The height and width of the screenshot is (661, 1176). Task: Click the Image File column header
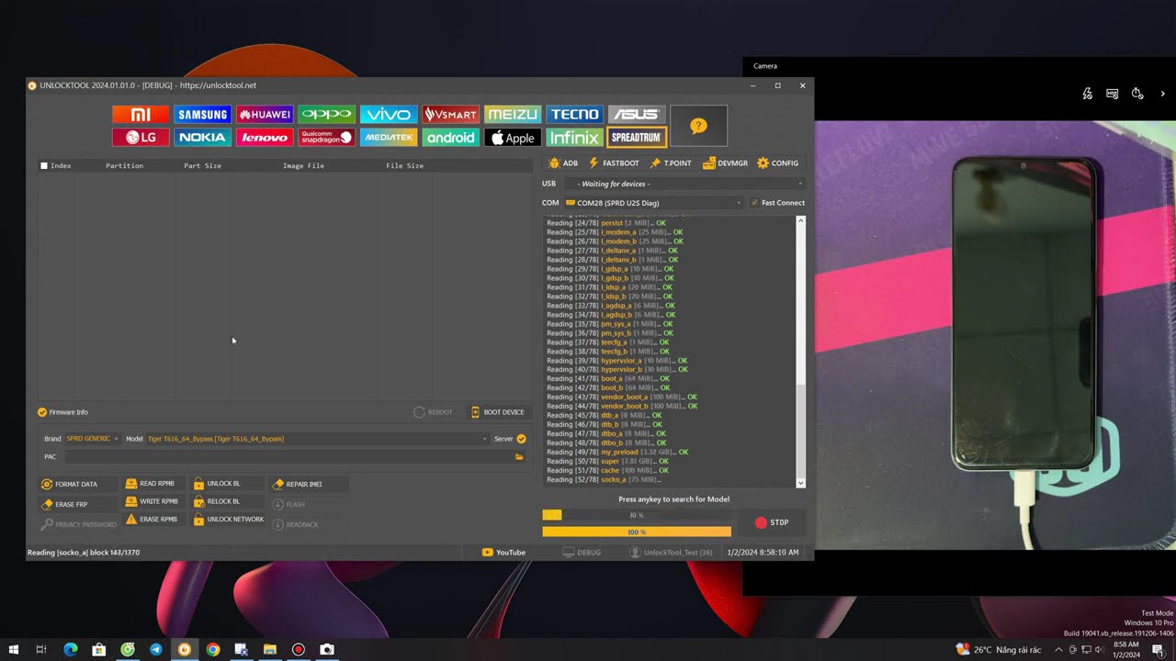pyautogui.click(x=303, y=166)
